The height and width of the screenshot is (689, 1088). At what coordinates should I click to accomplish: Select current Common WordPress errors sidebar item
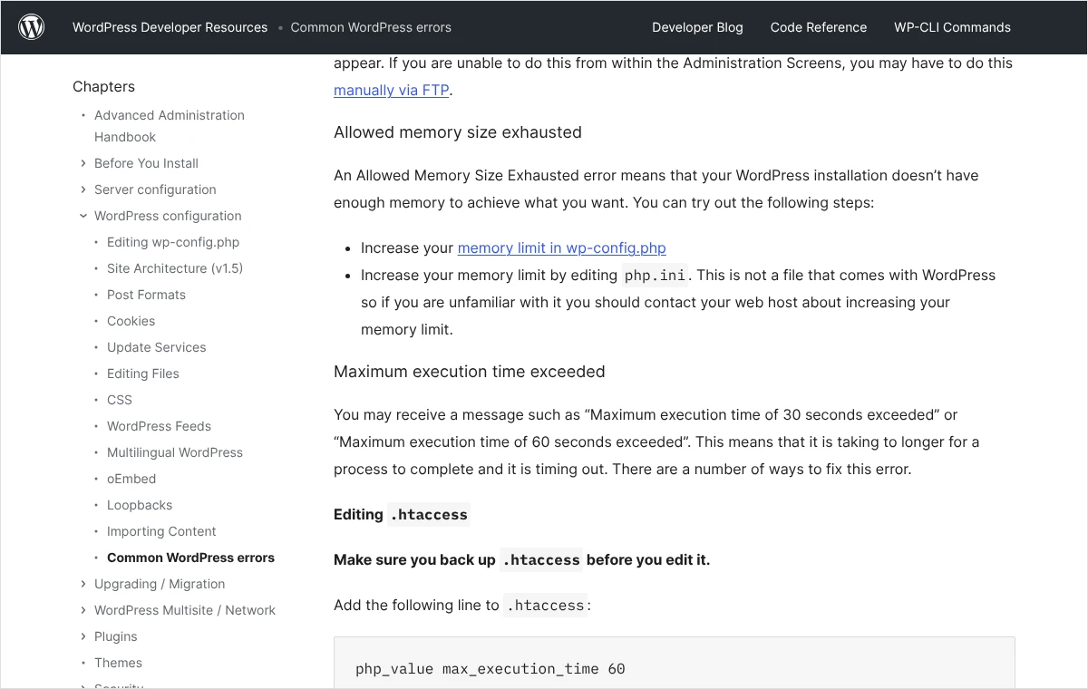tap(190, 558)
